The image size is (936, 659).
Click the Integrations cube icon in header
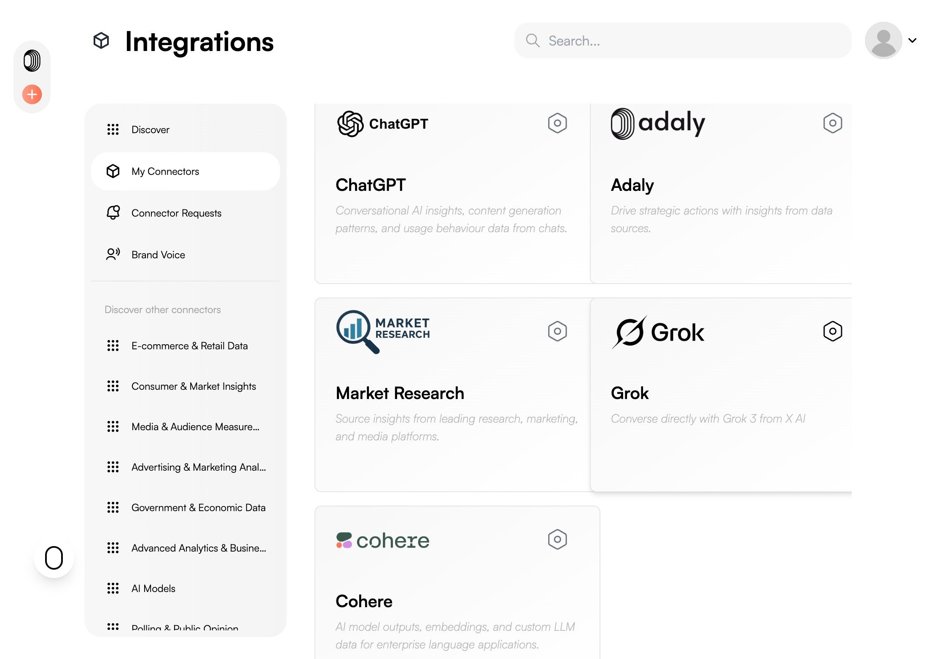pyautogui.click(x=101, y=41)
